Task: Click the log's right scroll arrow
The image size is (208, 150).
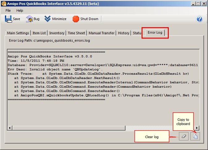Action: (x=197, y=128)
